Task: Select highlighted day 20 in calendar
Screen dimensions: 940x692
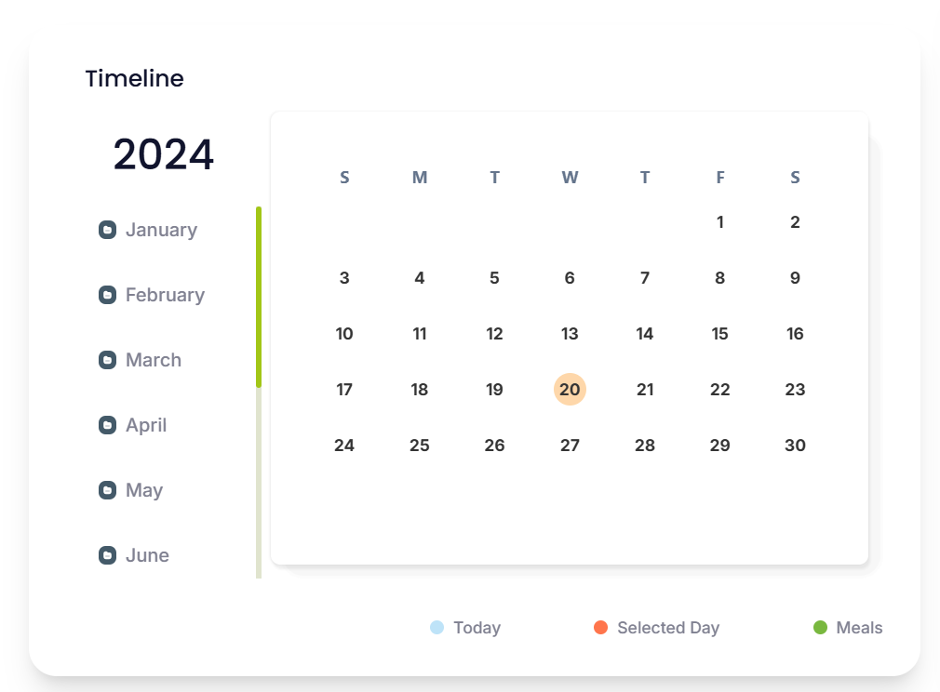Action: click(x=570, y=390)
